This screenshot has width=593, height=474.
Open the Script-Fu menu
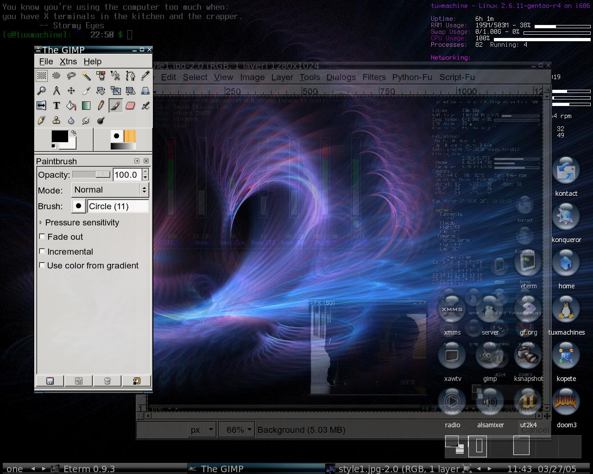pyautogui.click(x=457, y=77)
